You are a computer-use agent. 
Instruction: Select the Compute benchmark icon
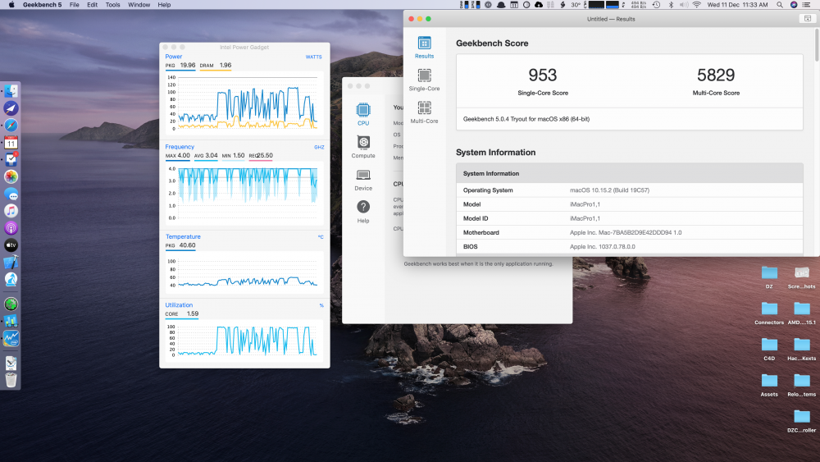363,147
